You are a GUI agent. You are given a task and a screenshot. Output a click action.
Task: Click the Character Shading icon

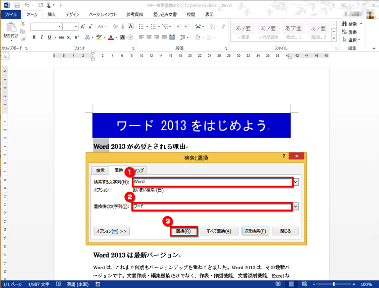pyautogui.click(x=123, y=37)
